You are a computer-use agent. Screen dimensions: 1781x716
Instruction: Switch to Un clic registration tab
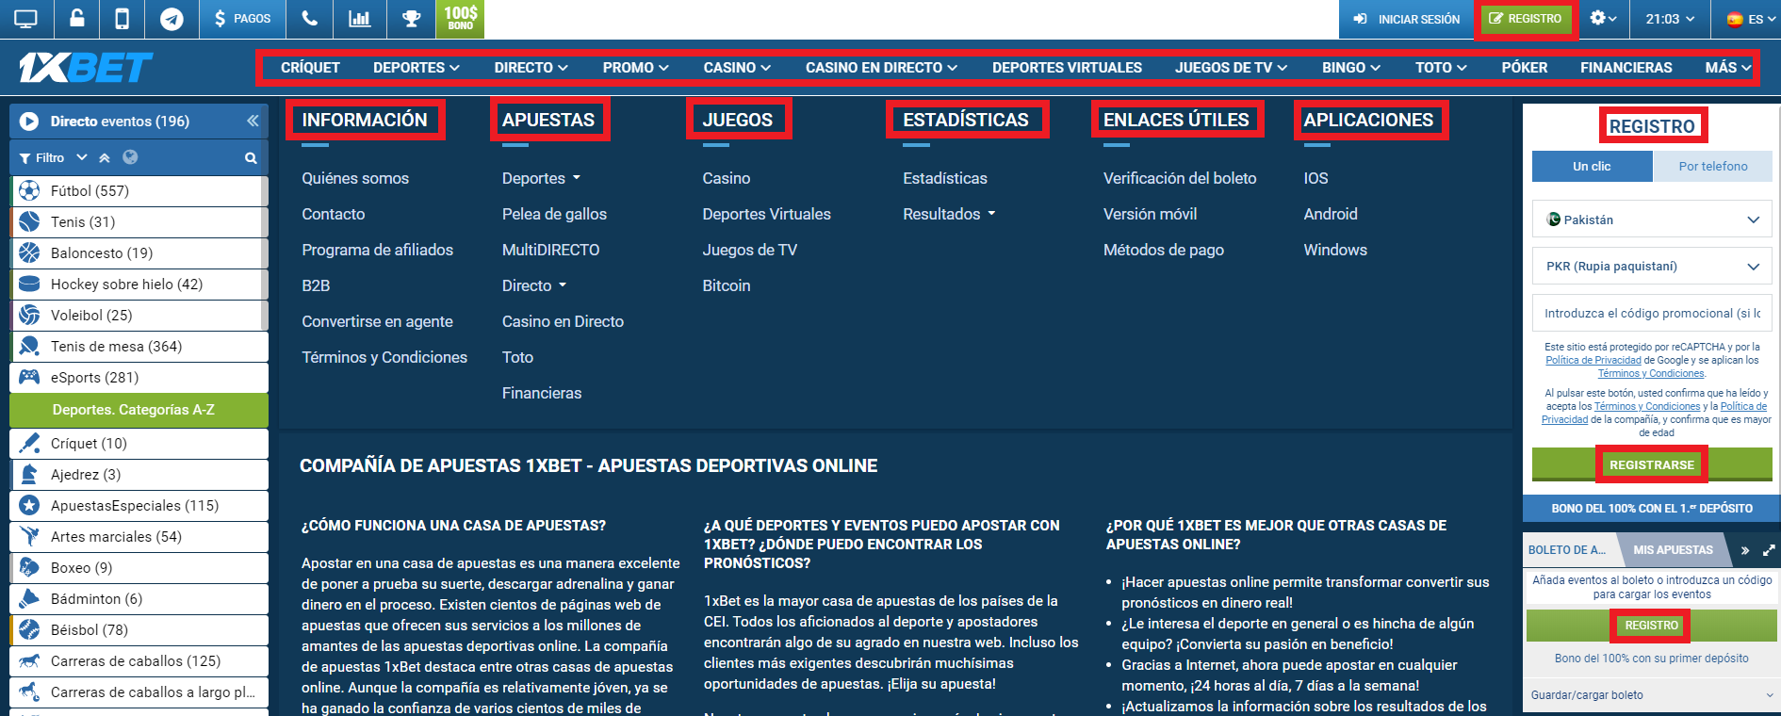[x=1592, y=166]
